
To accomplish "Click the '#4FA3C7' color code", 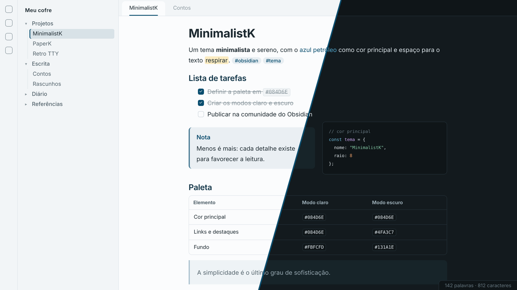I will click(x=384, y=232).
